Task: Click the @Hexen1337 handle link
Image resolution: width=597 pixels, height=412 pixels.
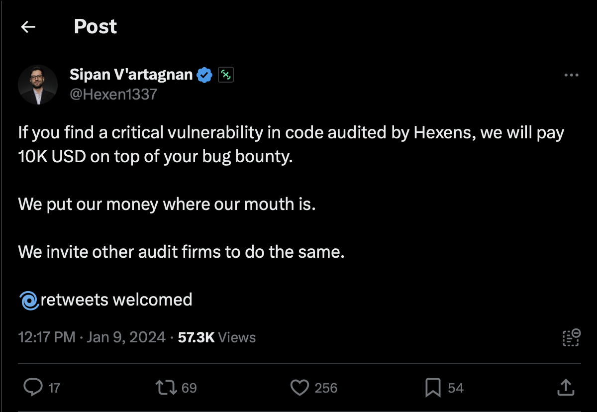Action: [x=113, y=94]
